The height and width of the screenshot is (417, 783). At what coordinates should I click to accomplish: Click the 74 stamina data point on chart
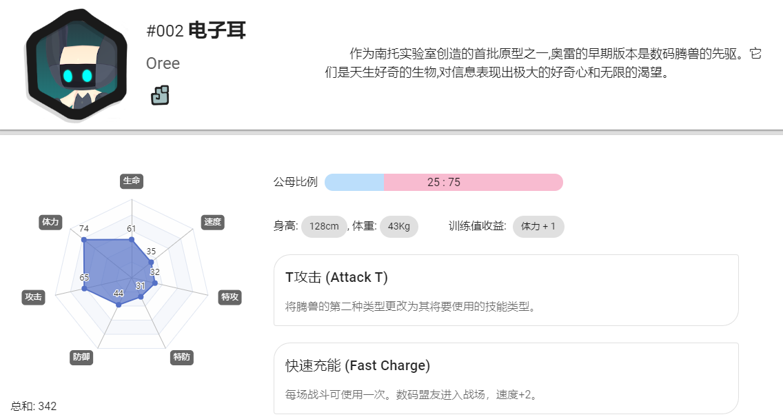(84, 240)
